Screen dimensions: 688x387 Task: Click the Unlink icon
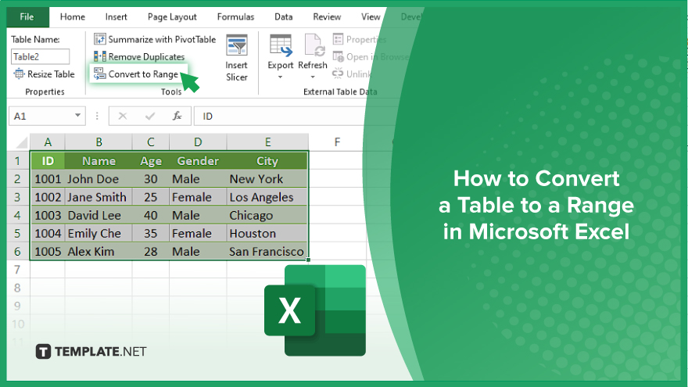point(338,73)
